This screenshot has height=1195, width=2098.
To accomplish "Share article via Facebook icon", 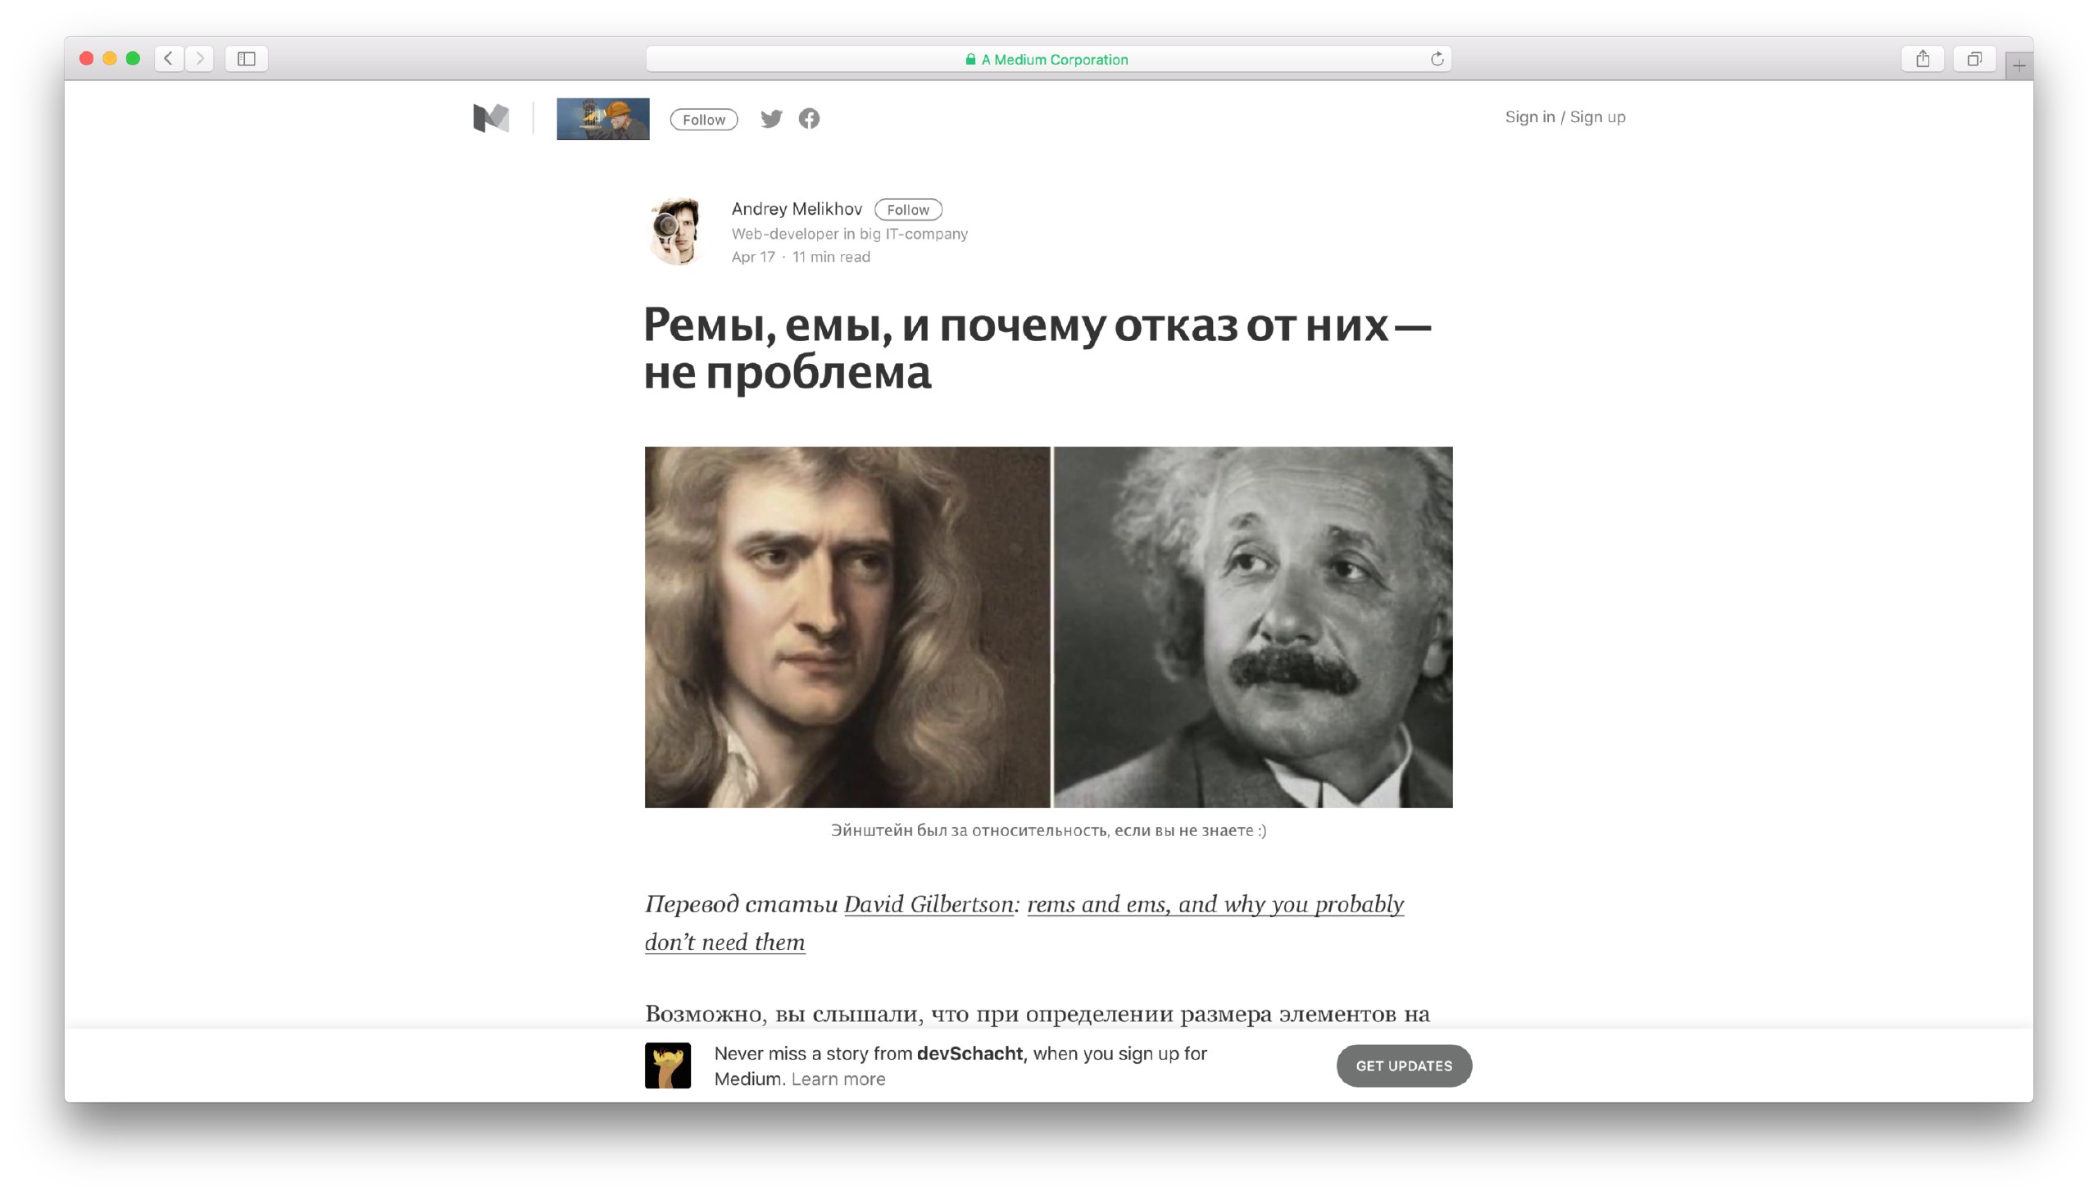I will [x=809, y=119].
